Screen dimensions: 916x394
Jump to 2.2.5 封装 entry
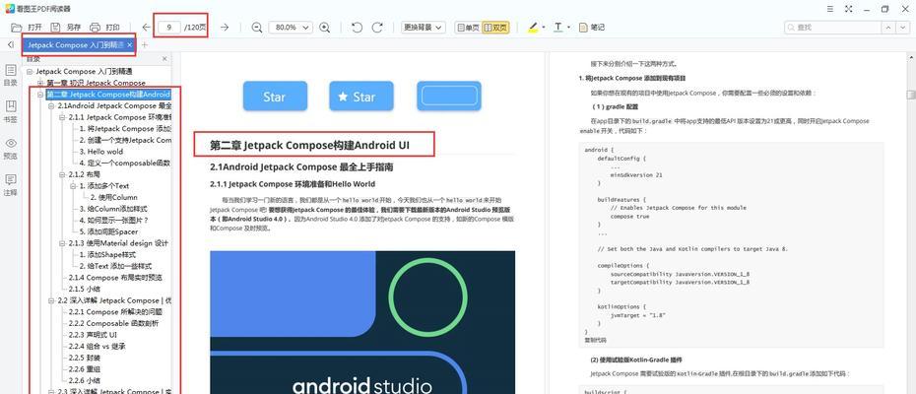(x=85, y=358)
